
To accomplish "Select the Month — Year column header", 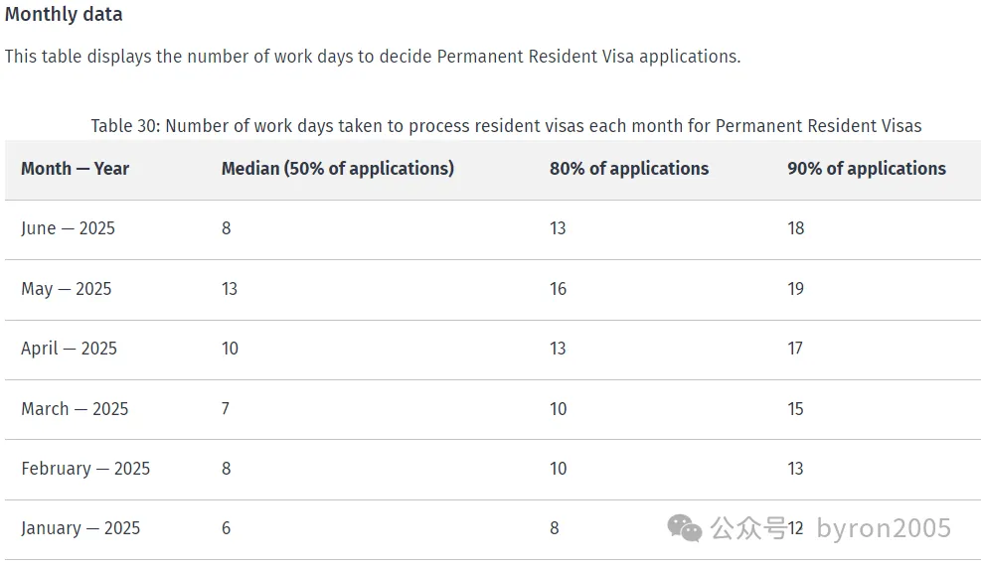I will 75,169.
